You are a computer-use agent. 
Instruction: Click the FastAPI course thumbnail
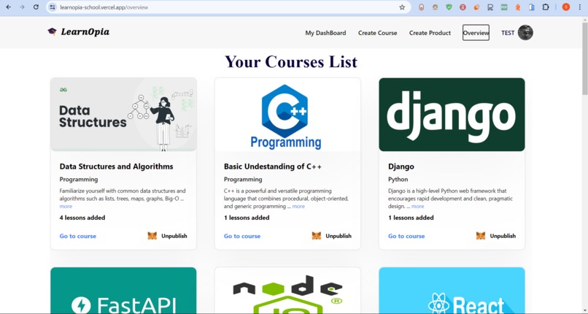click(123, 291)
